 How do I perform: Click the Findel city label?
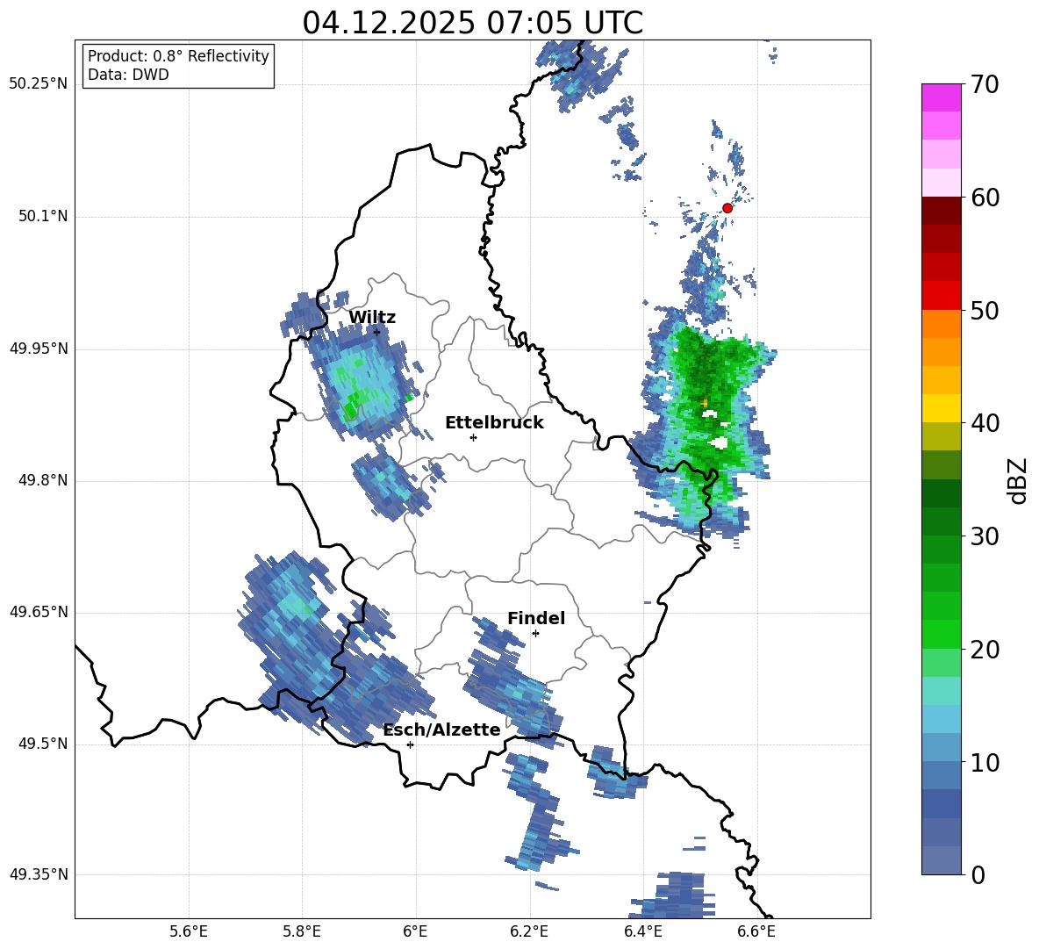pyautogui.click(x=536, y=618)
